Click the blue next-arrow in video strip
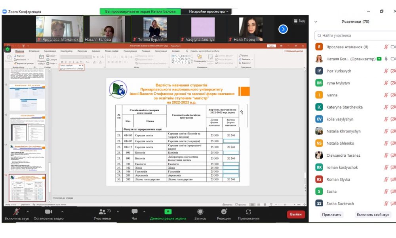396x238 pixels. point(283,29)
